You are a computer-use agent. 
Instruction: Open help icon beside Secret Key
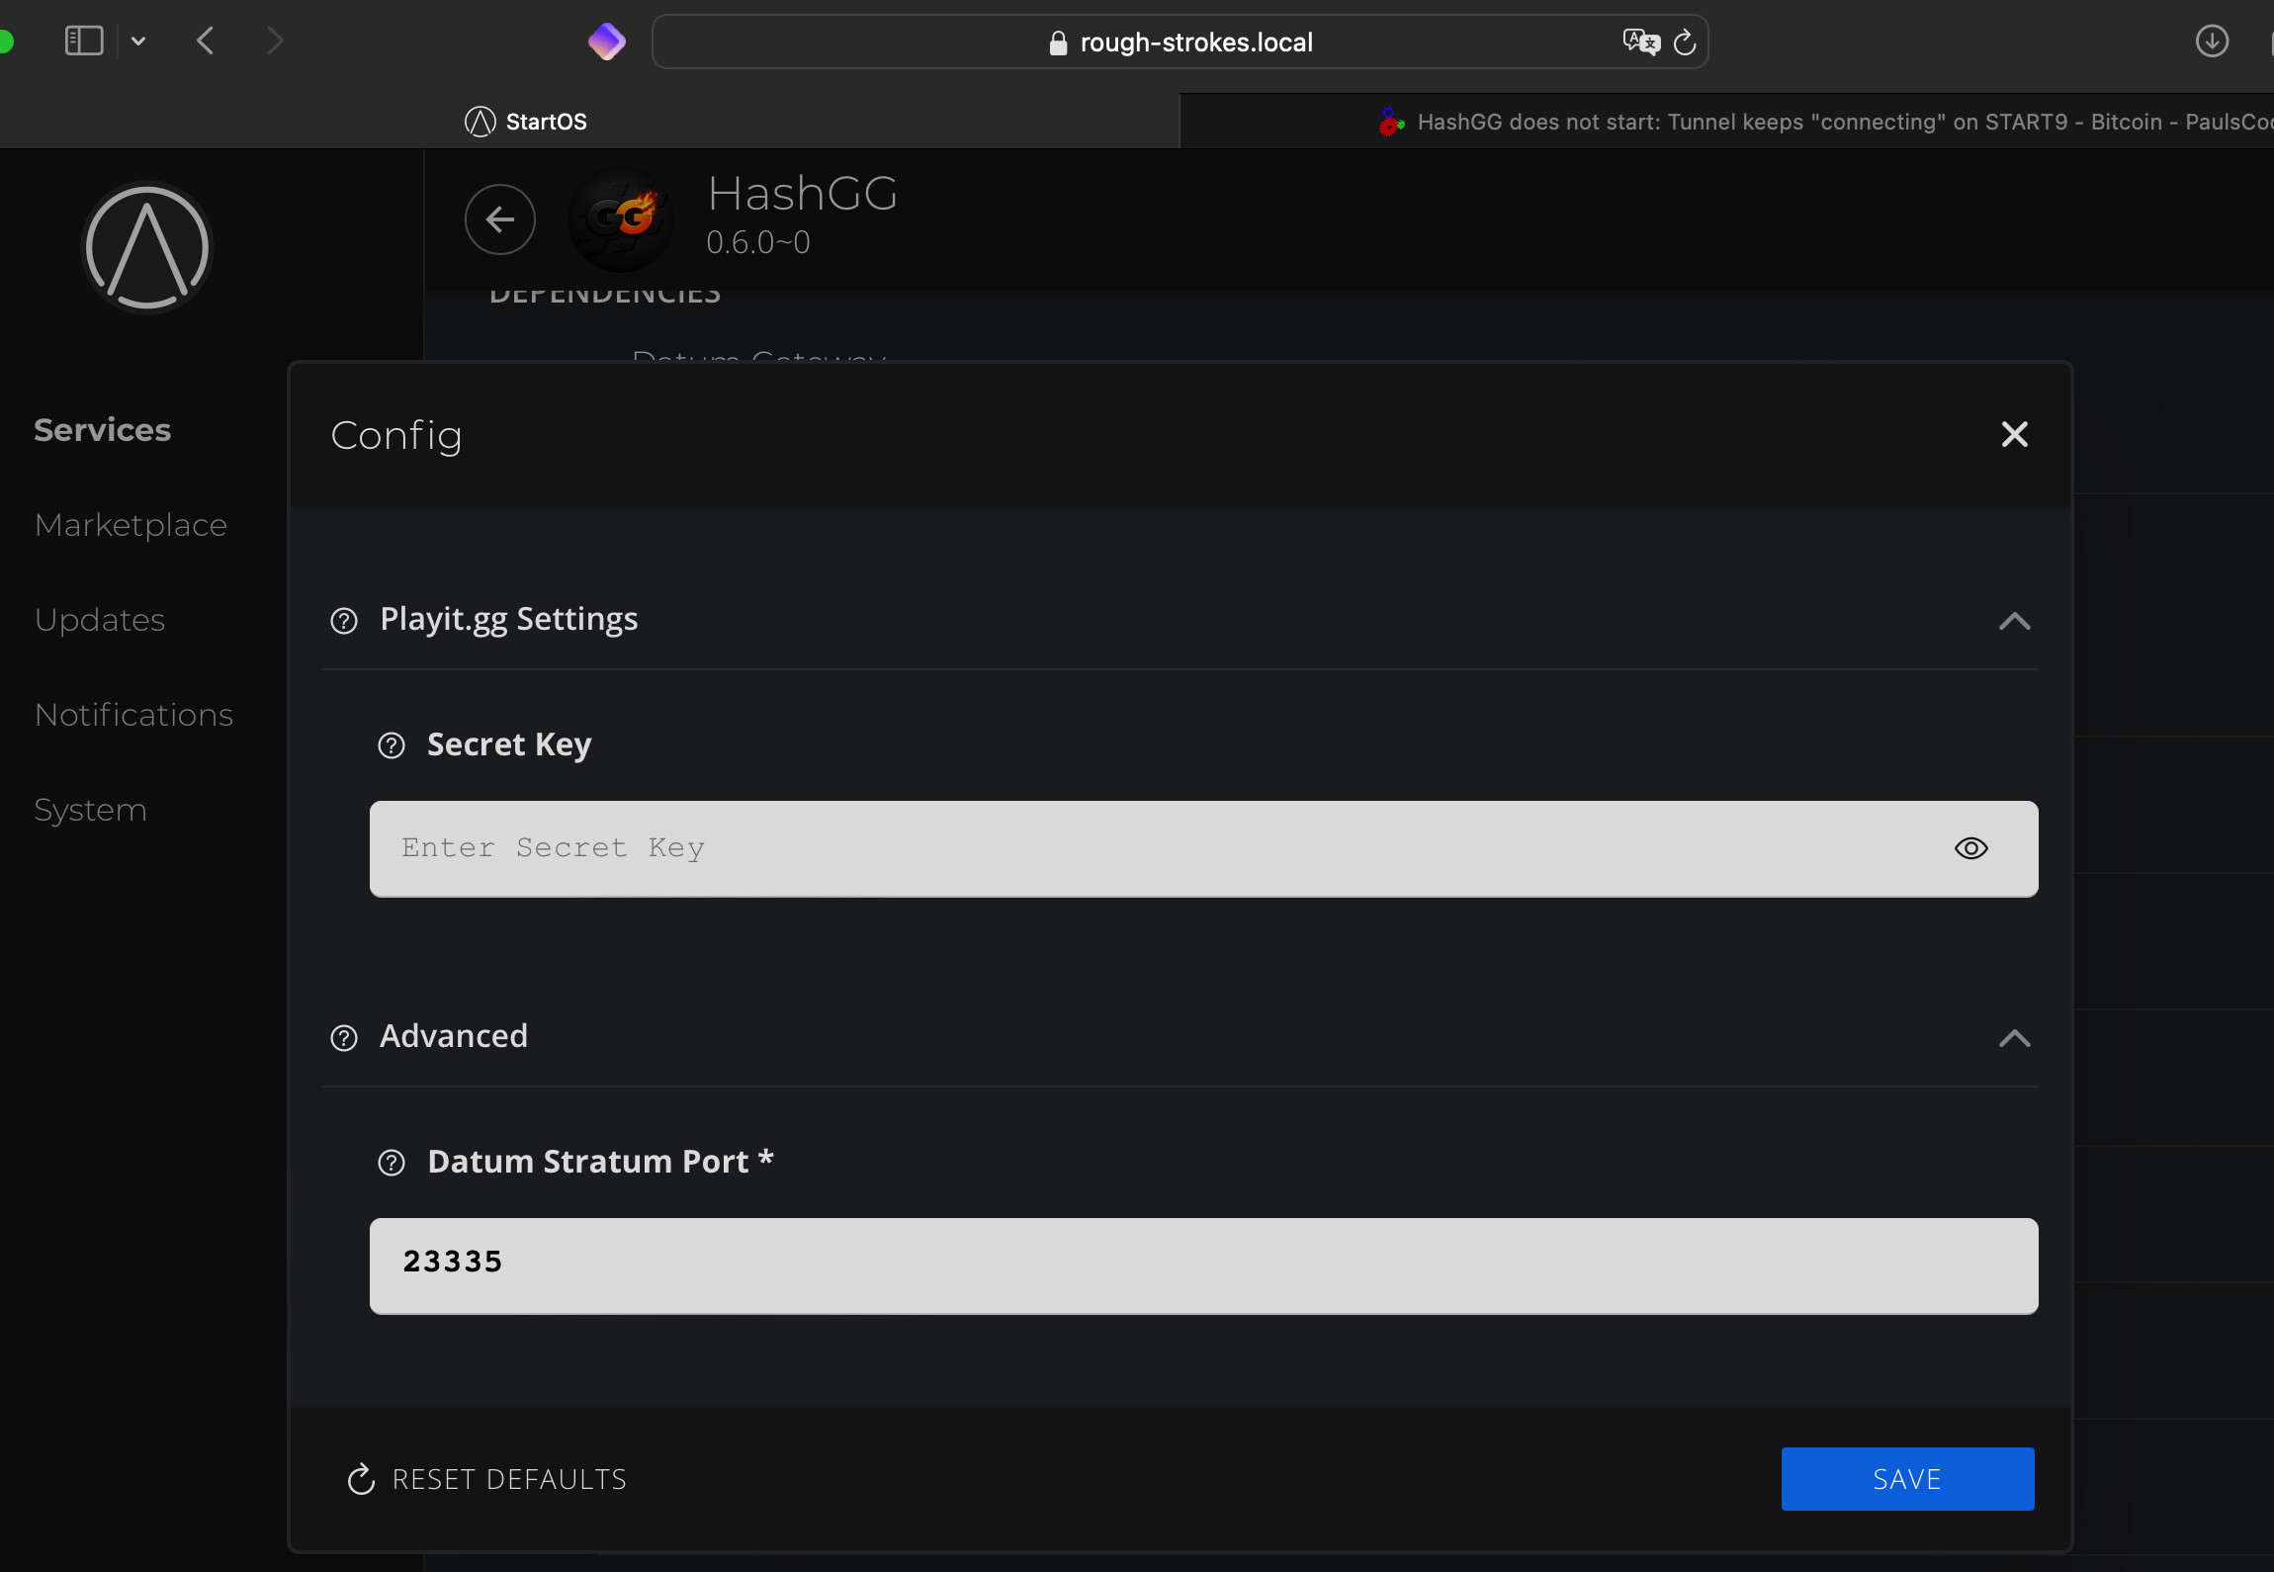pos(392,745)
